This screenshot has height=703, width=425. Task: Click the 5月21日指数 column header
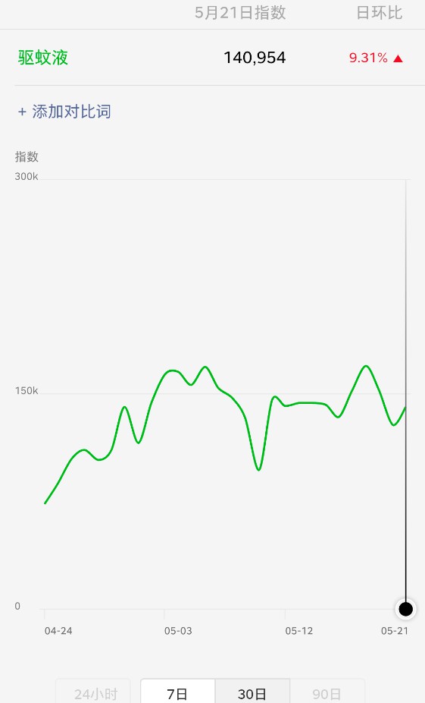coord(240,13)
